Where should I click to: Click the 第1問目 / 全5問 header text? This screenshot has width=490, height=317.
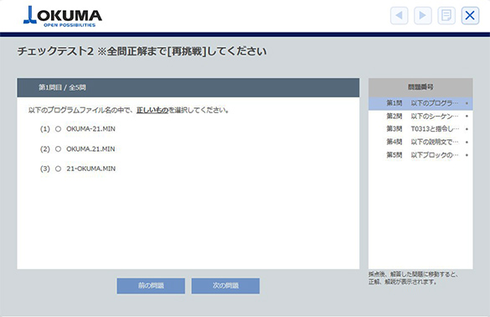[x=62, y=87]
